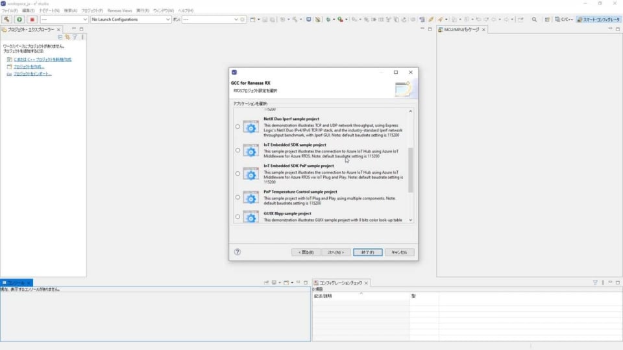Viewport: 623px width, 350px height.
Task: Click the create a project link
Action: 29,67
